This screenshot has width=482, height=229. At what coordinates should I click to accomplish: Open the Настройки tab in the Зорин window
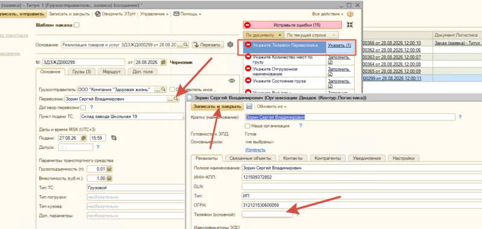(404, 158)
